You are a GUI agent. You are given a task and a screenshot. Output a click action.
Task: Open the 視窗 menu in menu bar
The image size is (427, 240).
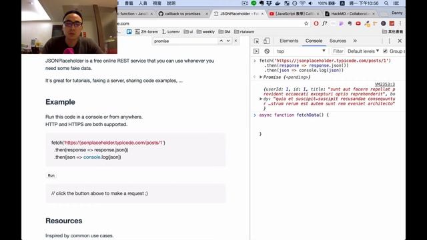tap(157, 3)
